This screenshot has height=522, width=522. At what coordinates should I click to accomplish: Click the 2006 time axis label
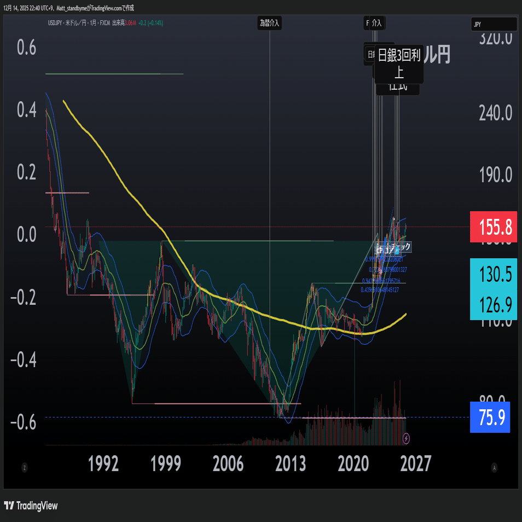pyautogui.click(x=228, y=464)
